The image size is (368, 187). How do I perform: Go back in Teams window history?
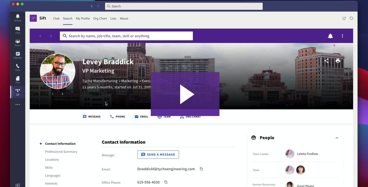click(x=92, y=6)
